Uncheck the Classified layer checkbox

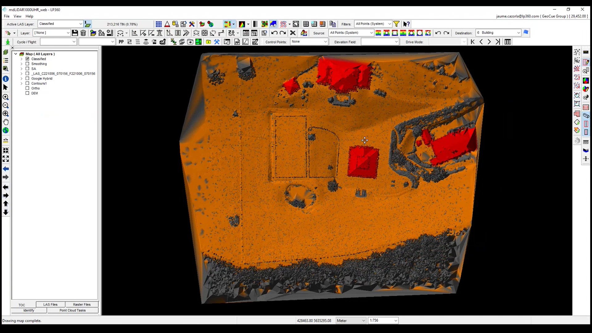[x=27, y=59]
